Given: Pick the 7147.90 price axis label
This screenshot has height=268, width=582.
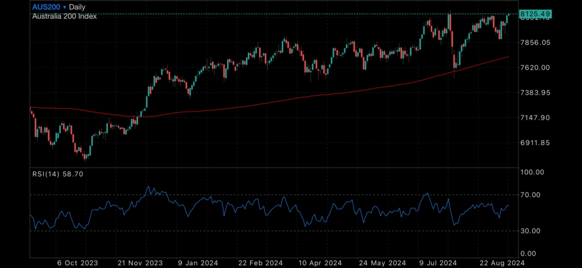Looking at the screenshot, I should 535,118.
